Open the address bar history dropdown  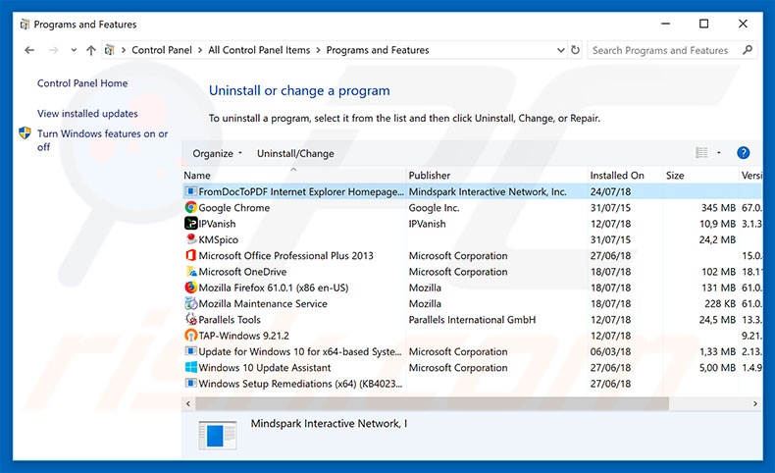tap(560, 50)
